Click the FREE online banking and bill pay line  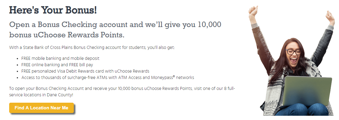pyautogui.click(x=57, y=65)
